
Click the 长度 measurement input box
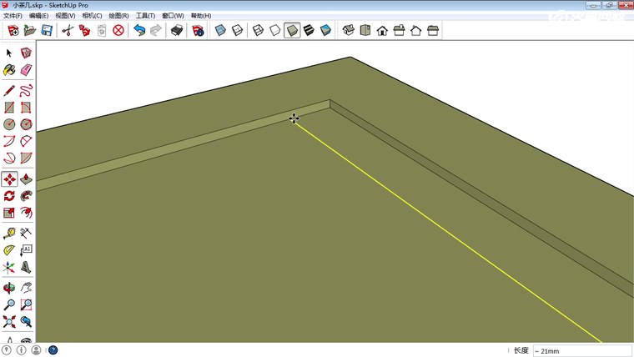[581, 351]
